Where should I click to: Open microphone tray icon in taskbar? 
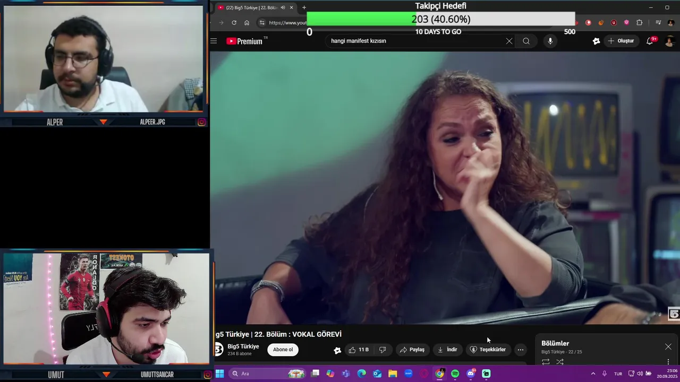(605, 374)
